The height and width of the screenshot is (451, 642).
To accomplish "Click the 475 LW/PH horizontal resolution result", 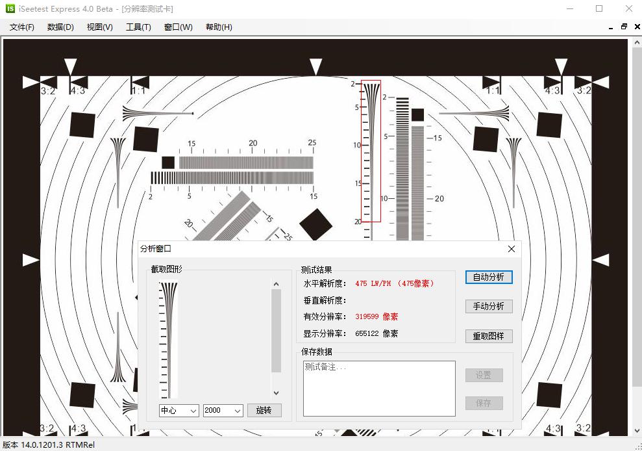I will (395, 284).
